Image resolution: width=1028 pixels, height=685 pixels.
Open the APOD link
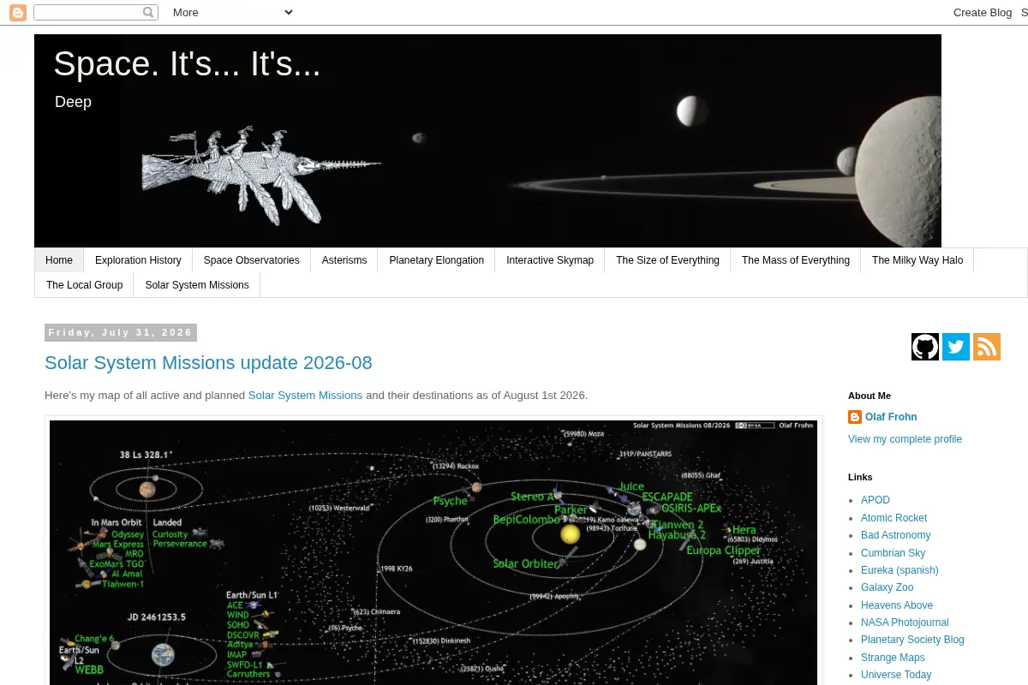click(876, 500)
